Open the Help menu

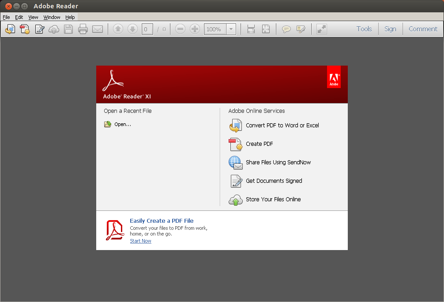click(x=70, y=17)
